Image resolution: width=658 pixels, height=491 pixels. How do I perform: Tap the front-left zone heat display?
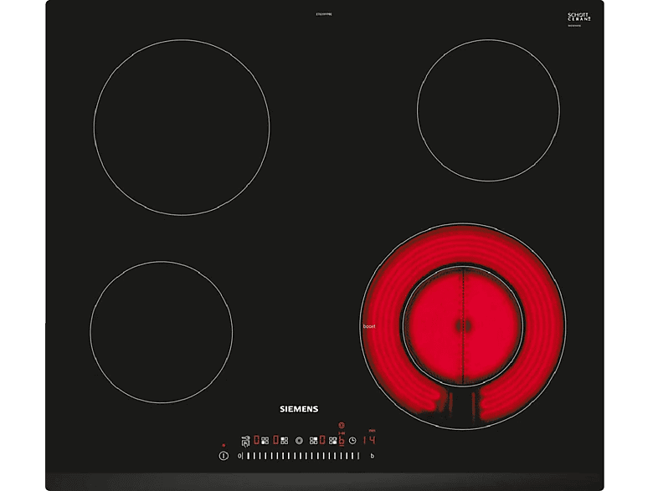(x=256, y=440)
